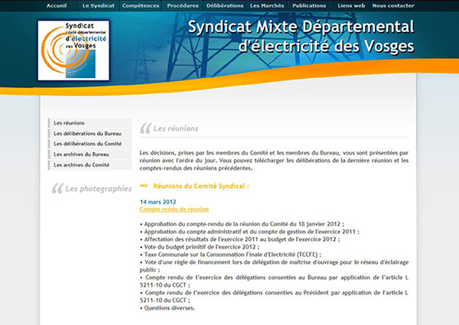
Task: Open the Nous contacter page
Action: point(393,5)
